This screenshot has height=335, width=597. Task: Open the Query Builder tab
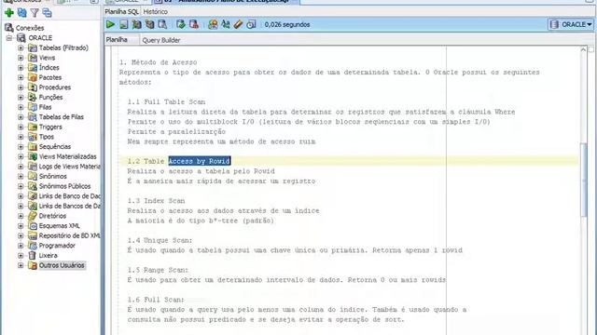[x=161, y=40]
